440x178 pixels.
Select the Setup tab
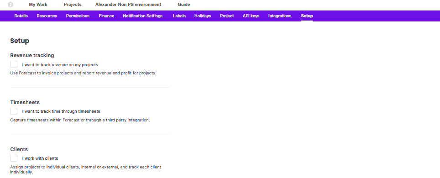pos(307,16)
